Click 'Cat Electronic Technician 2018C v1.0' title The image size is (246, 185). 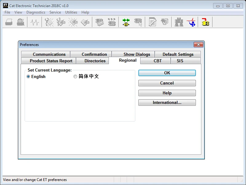point(39,6)
